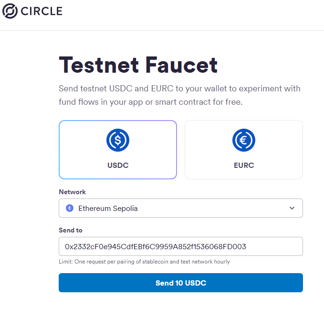The height and width of the screenshot is (309, 324).
Task: Click the blue USDC dollar coin icon
Action: (x=118, y=140)
